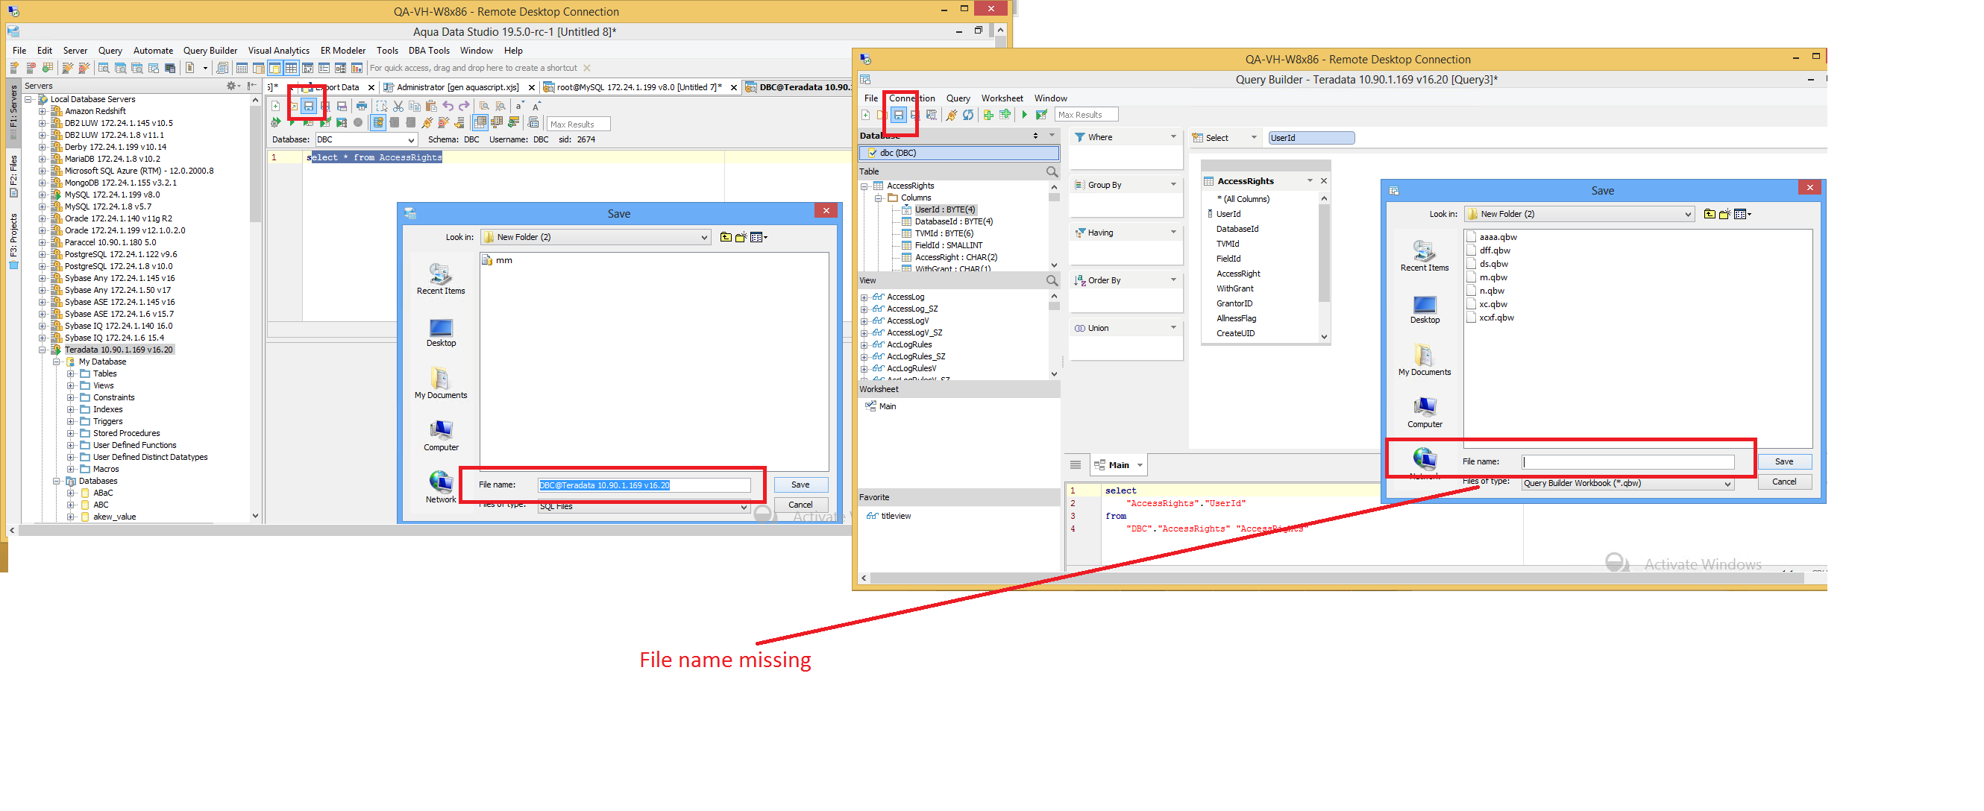
Task: Open Files of type SQL Files dropdown
Action: coord(743,507)
